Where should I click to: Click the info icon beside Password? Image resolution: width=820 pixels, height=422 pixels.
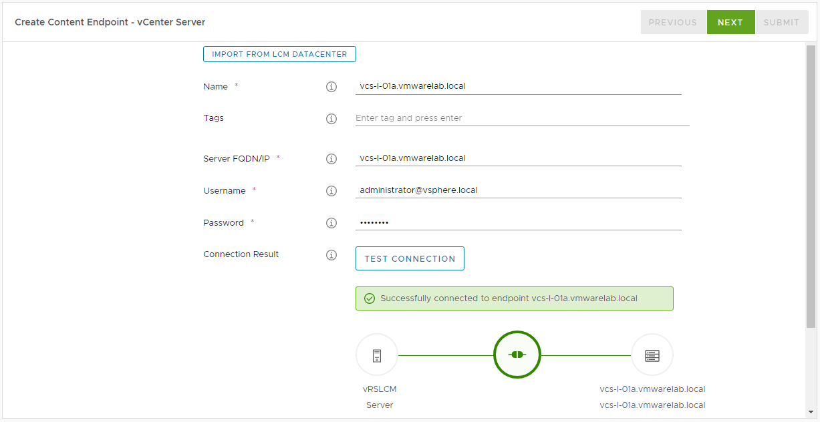click(331, 223)
